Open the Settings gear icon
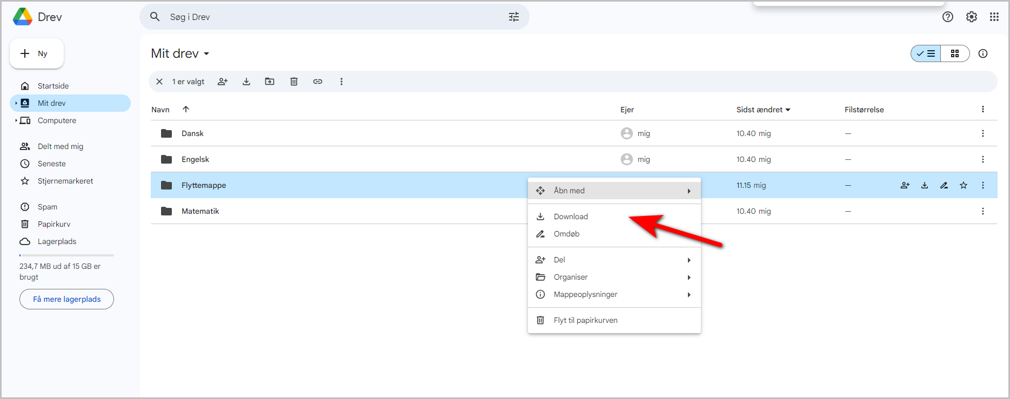 point(972,17)
